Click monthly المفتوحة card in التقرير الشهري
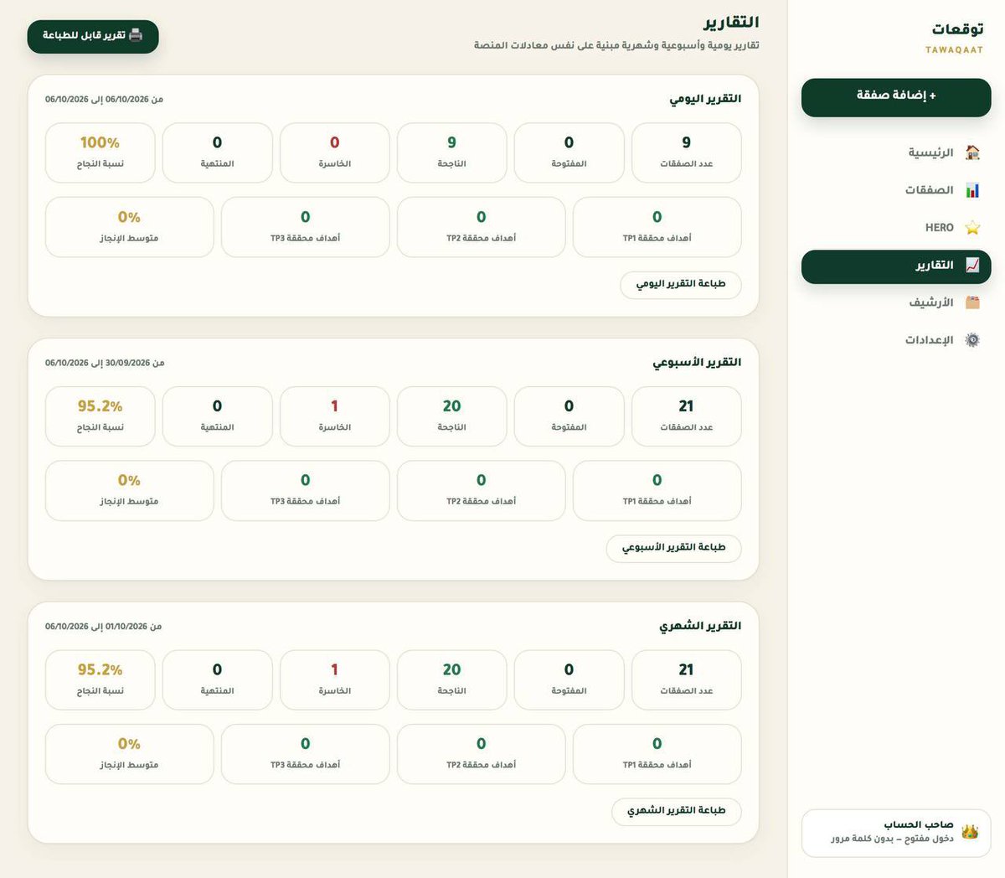This screenshot has width=1005, height=878. (x=569, y=679)
